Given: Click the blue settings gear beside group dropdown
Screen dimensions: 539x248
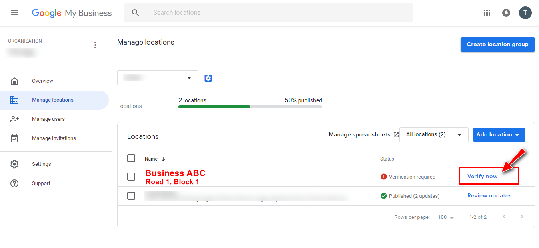Looking at the screenshot, I should pos(208,78).
